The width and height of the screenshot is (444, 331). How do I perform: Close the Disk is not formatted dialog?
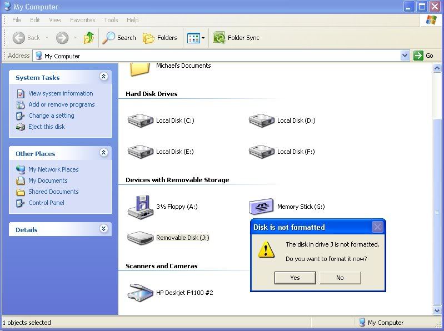[x=377, y=227]
